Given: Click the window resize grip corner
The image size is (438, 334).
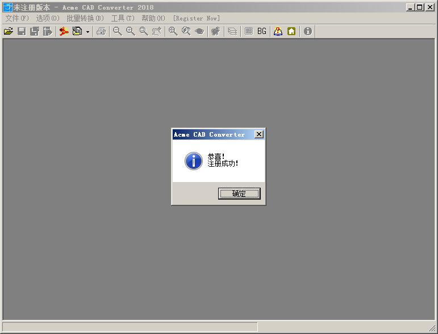Looking at the screenshot, I should point(432,328).
